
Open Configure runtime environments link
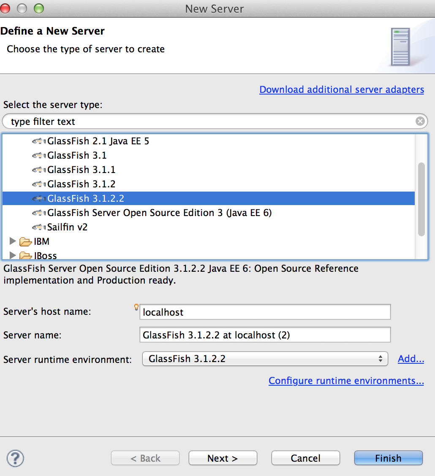[346, 381]
